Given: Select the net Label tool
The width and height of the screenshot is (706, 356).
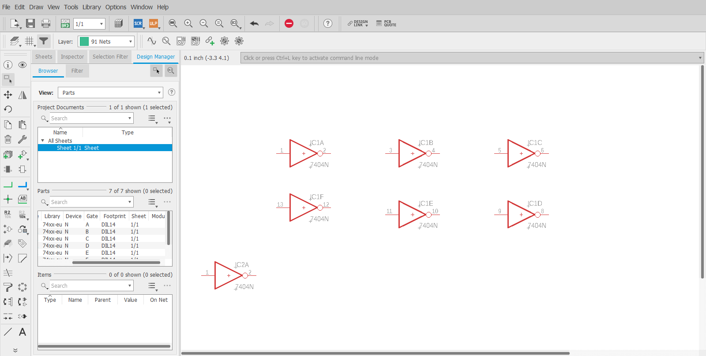Looking at the screenshot, I should [23, 199].
